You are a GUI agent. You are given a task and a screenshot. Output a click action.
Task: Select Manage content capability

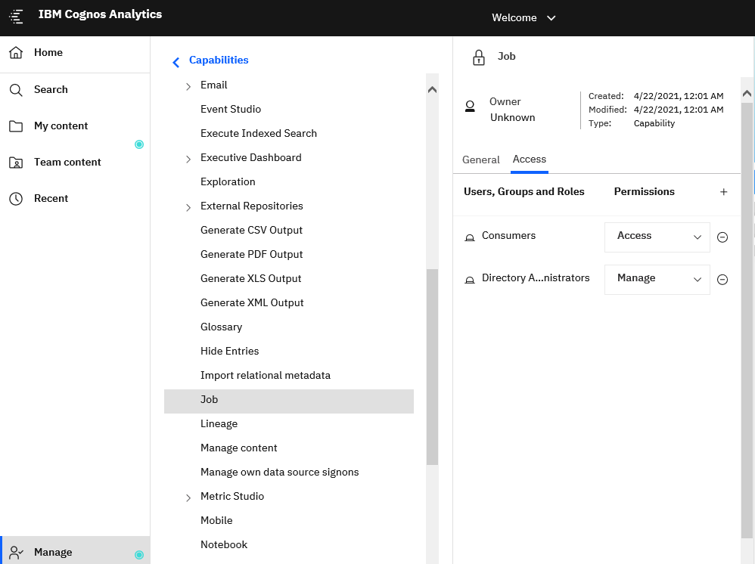coord(239,448)
